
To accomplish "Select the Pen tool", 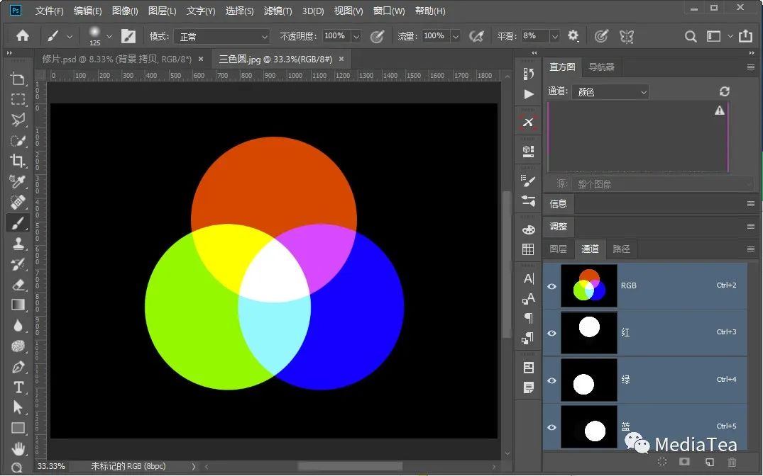I will click(x=18, y=367).
